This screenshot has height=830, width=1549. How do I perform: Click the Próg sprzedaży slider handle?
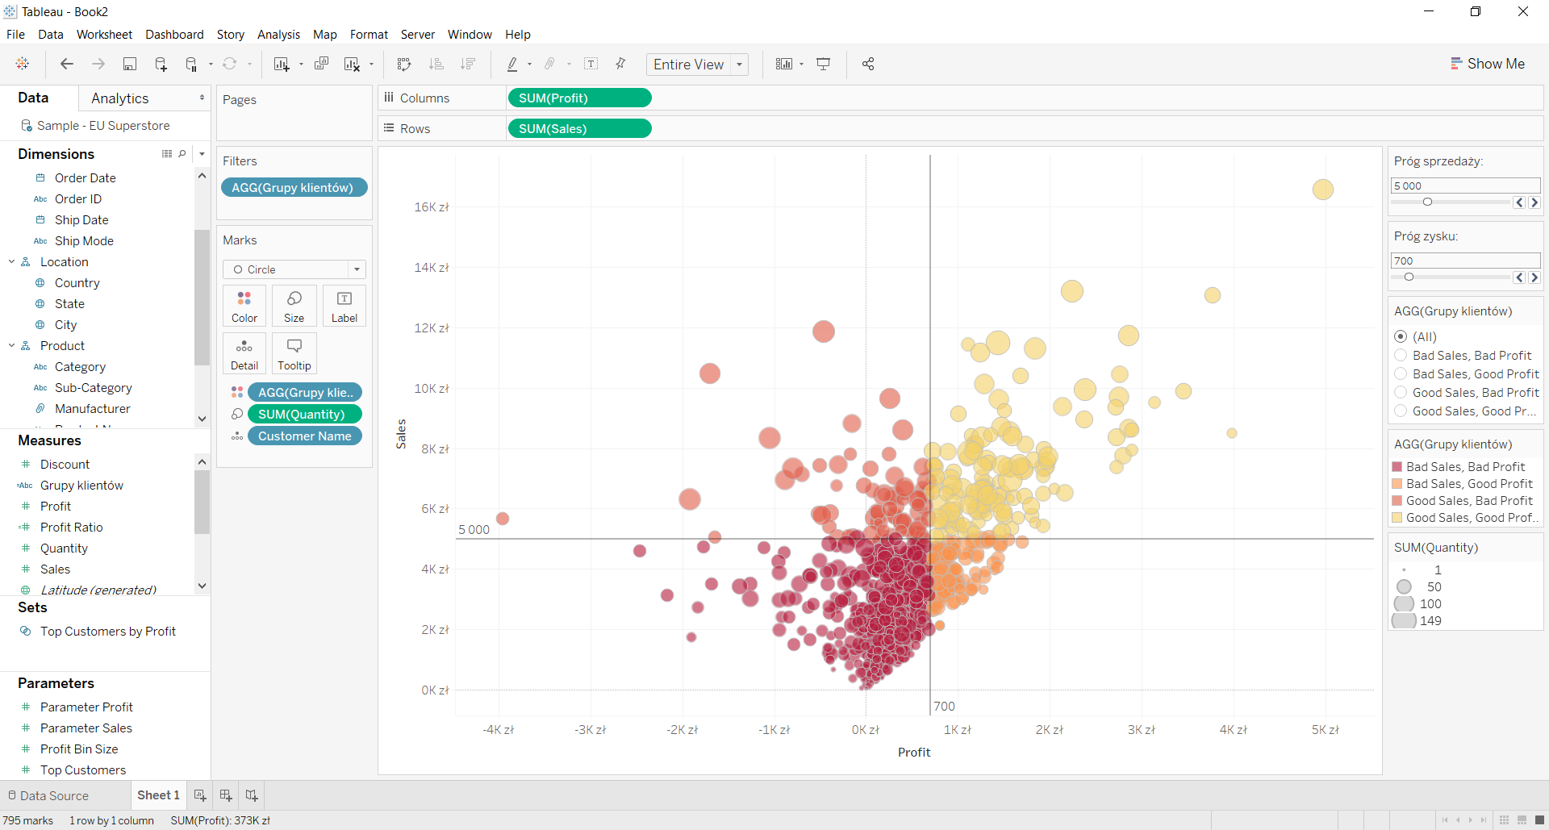[x=1427, y=202]
